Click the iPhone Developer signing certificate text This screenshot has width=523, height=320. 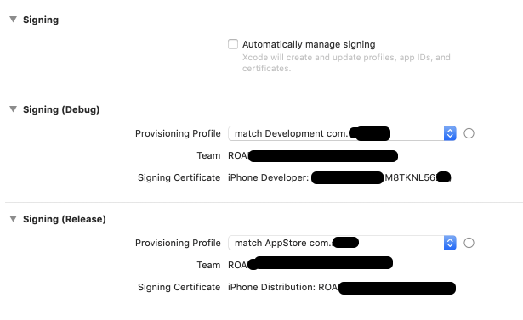pyautogui.click(x=339, y=177)
